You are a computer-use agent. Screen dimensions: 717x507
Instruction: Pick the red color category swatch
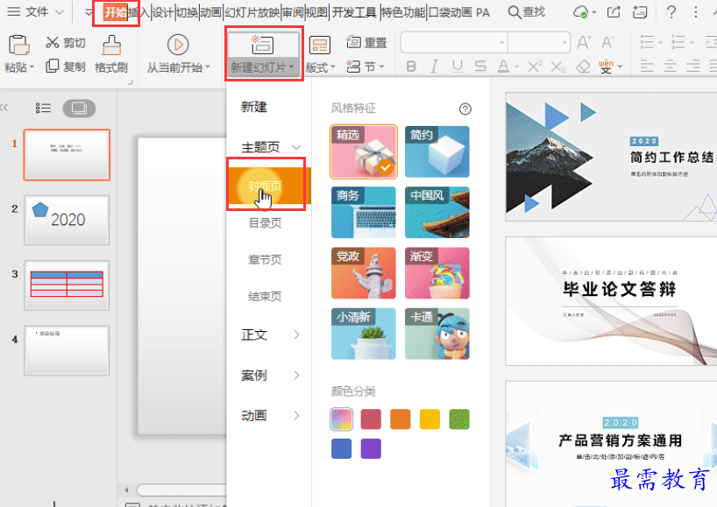coord(371,419)
